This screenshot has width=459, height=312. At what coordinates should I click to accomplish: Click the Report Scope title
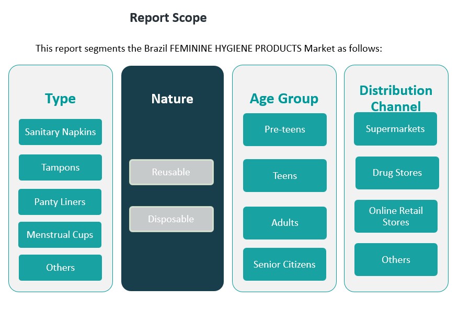[x=168, y=18]
